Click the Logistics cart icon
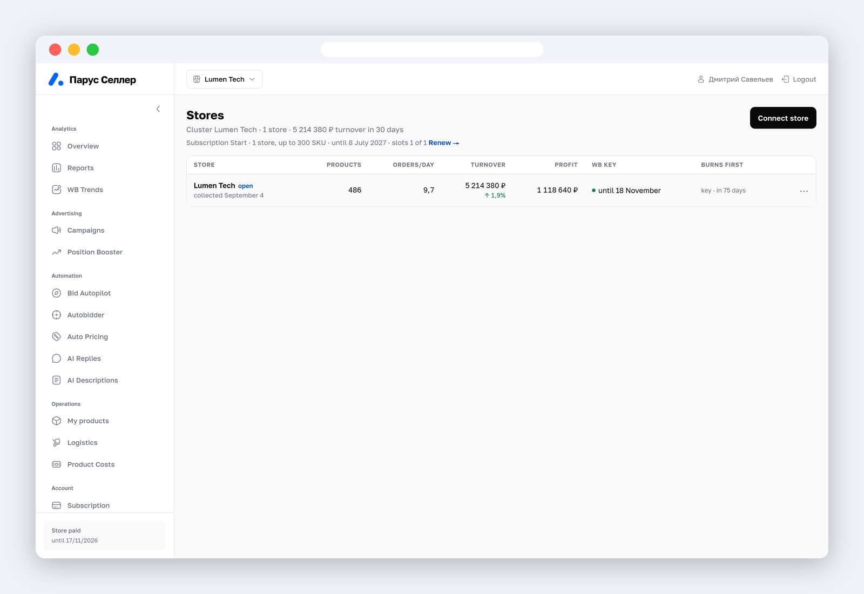 56,443
